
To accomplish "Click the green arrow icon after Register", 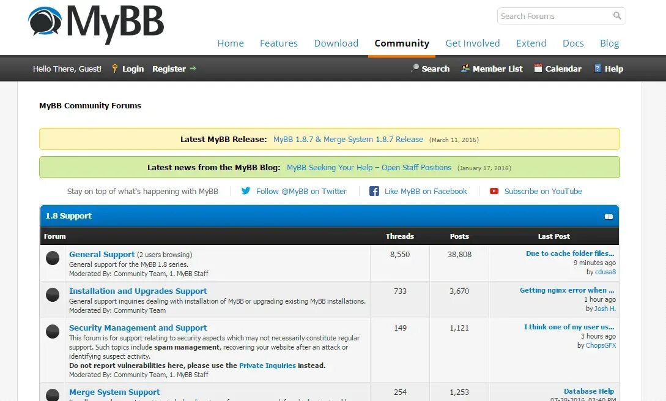I will pos(193,69).
